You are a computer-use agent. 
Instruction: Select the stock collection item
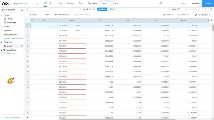[x=9, y=46]
